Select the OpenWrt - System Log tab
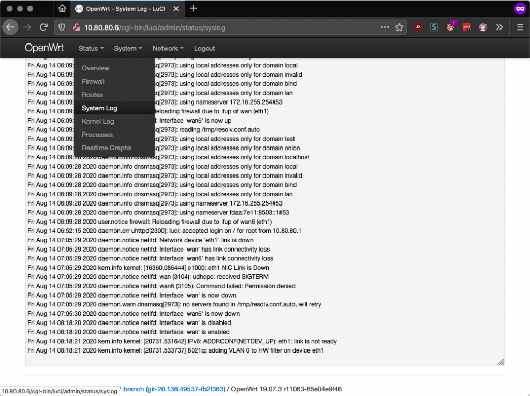The height and width of the screenshot is (396, 530). (128, 9)
